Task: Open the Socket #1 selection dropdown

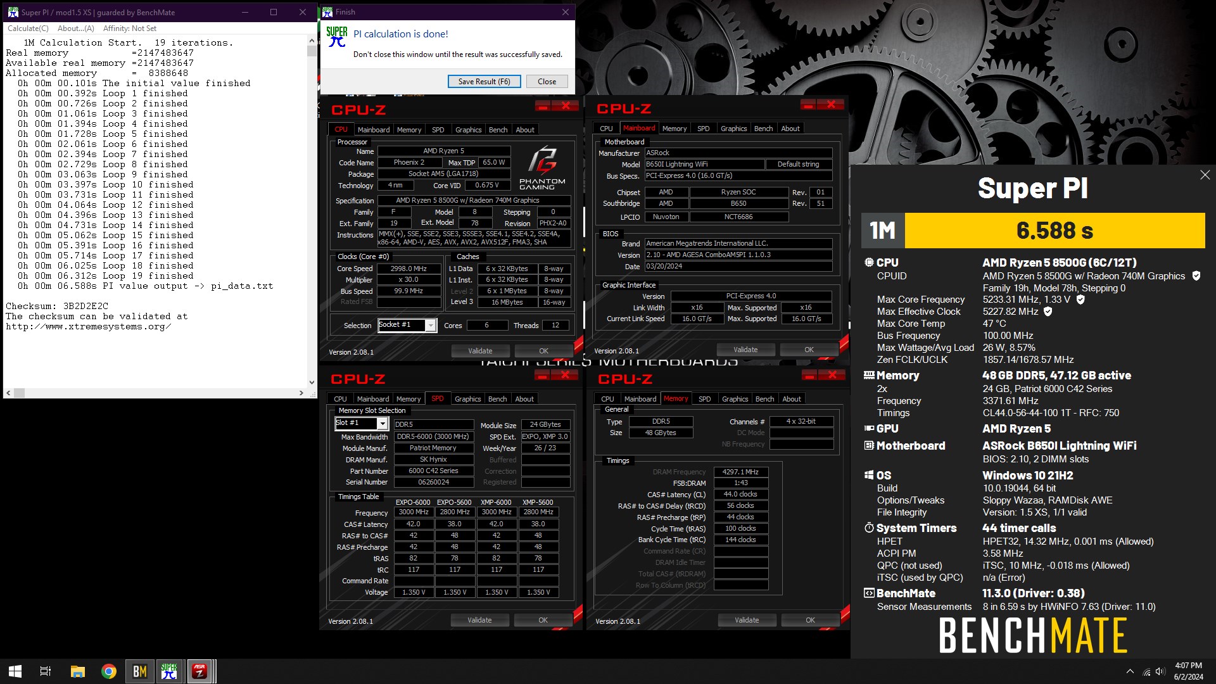Action: pyautogui.click(x=431, y=325)
